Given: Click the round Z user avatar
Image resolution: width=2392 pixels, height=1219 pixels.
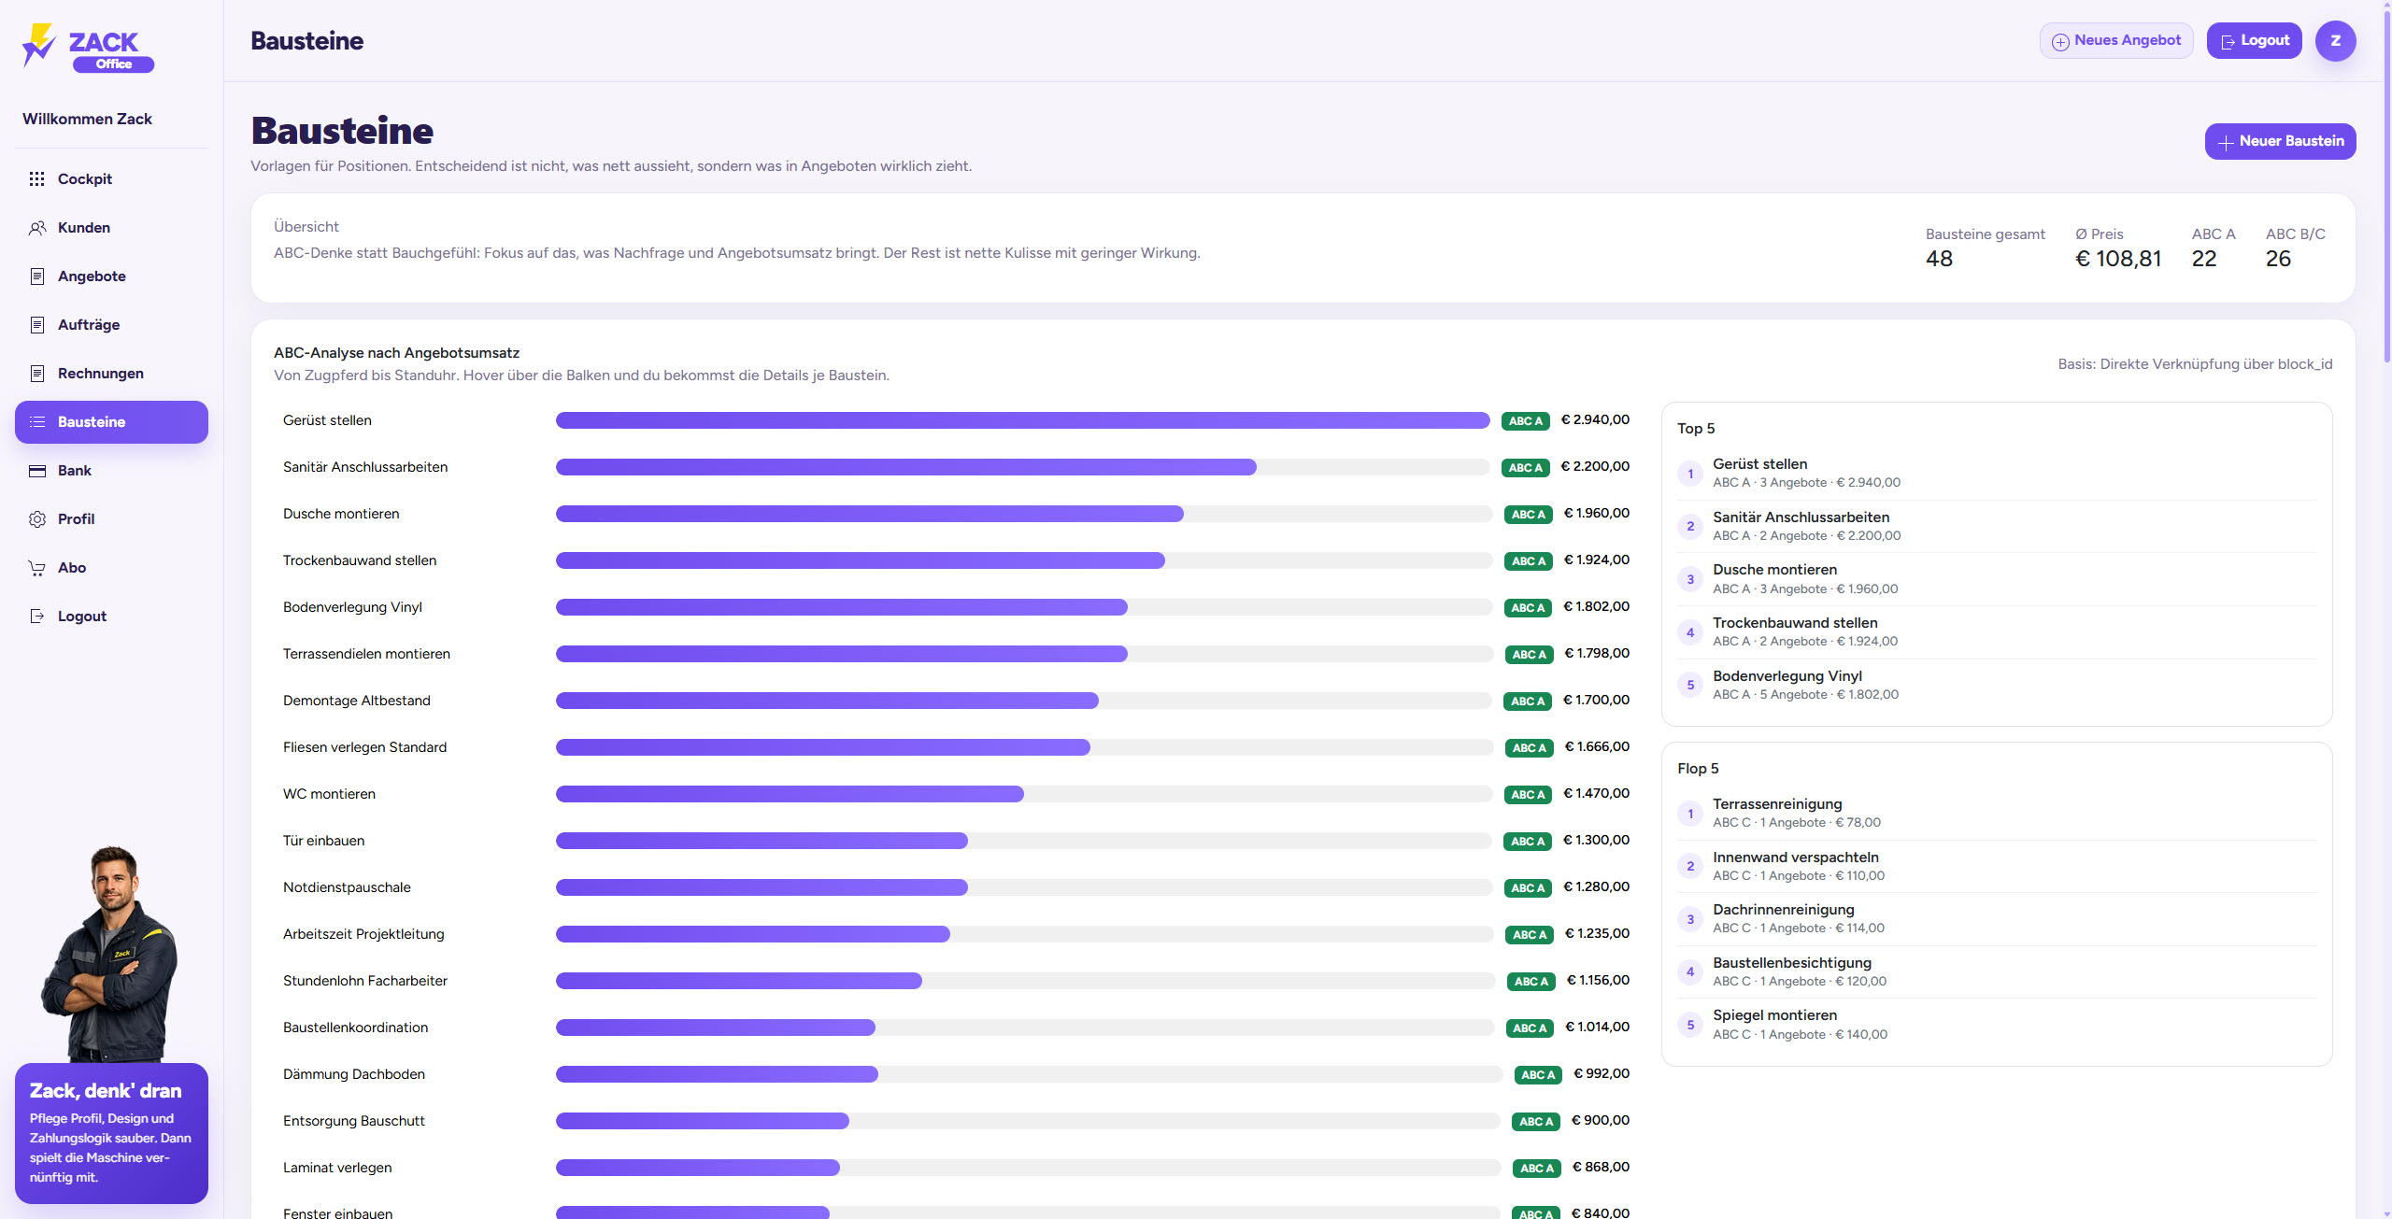Looking at the screenshot, I should tap(2335, 41).
